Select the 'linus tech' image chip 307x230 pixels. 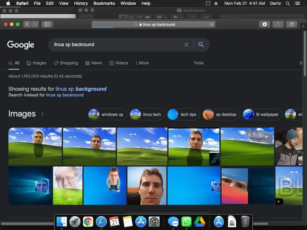[147, 114]
